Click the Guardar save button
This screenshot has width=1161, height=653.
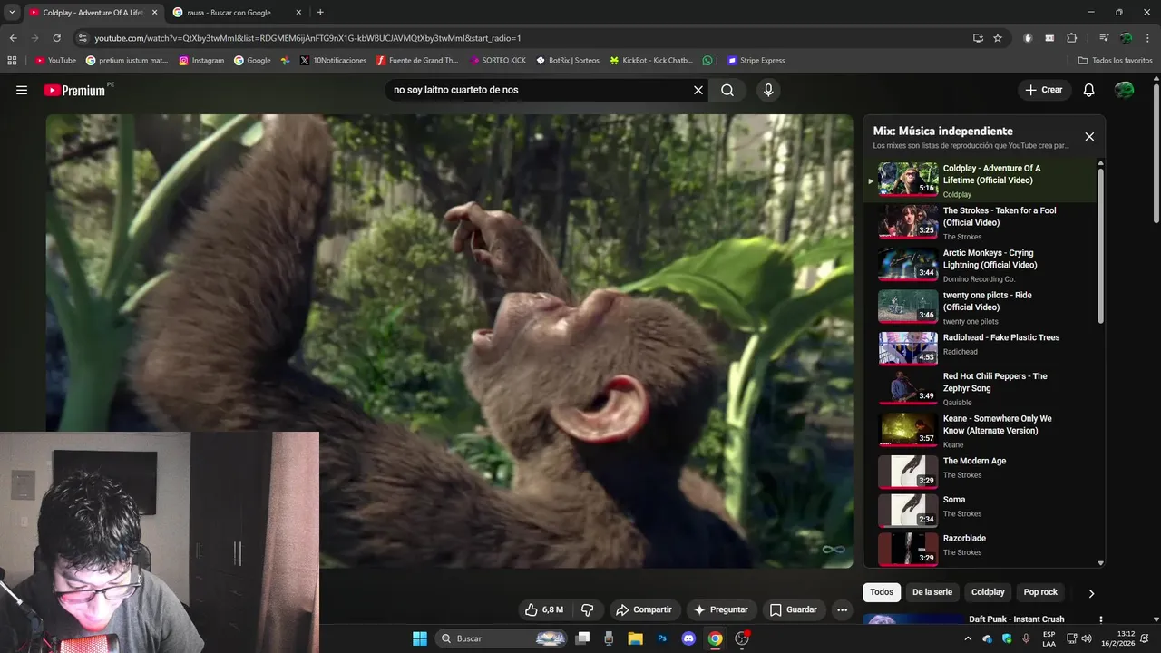793,609
